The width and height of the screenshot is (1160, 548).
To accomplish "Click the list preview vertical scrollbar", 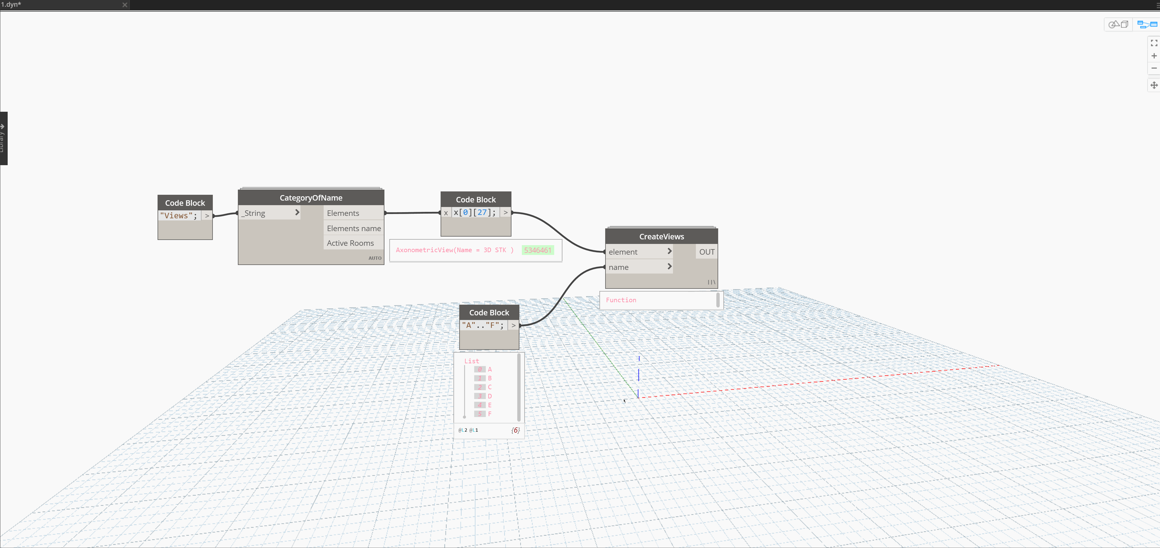I will click(x=519, y=387).
